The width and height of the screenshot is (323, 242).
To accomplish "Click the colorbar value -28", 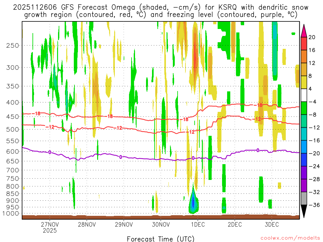I will pos(314,179).
